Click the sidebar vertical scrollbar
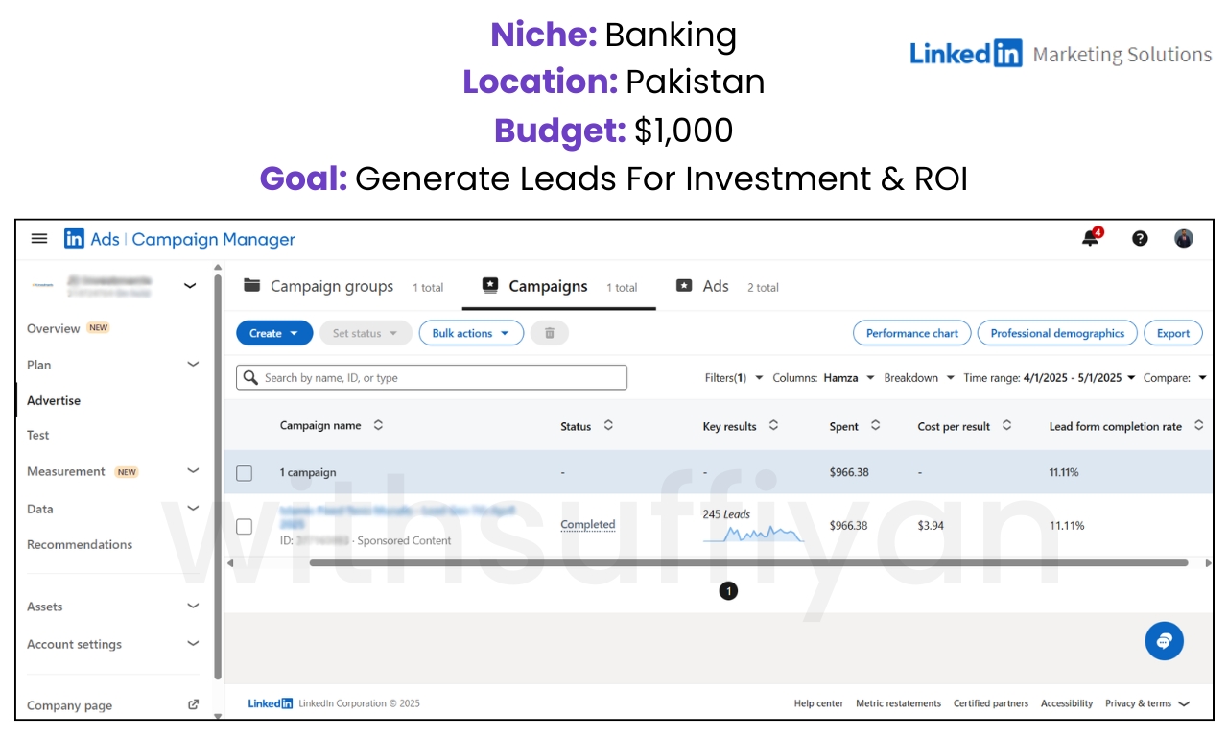 [x=218, y=475]
